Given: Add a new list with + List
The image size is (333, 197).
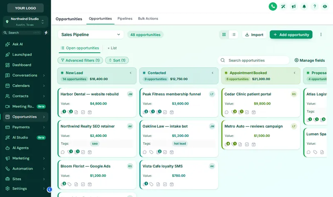Looking at the screenshot, I should tap(112, 48).
